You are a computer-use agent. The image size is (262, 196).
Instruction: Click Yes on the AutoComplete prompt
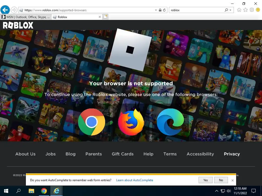click(x=205, y=180)
